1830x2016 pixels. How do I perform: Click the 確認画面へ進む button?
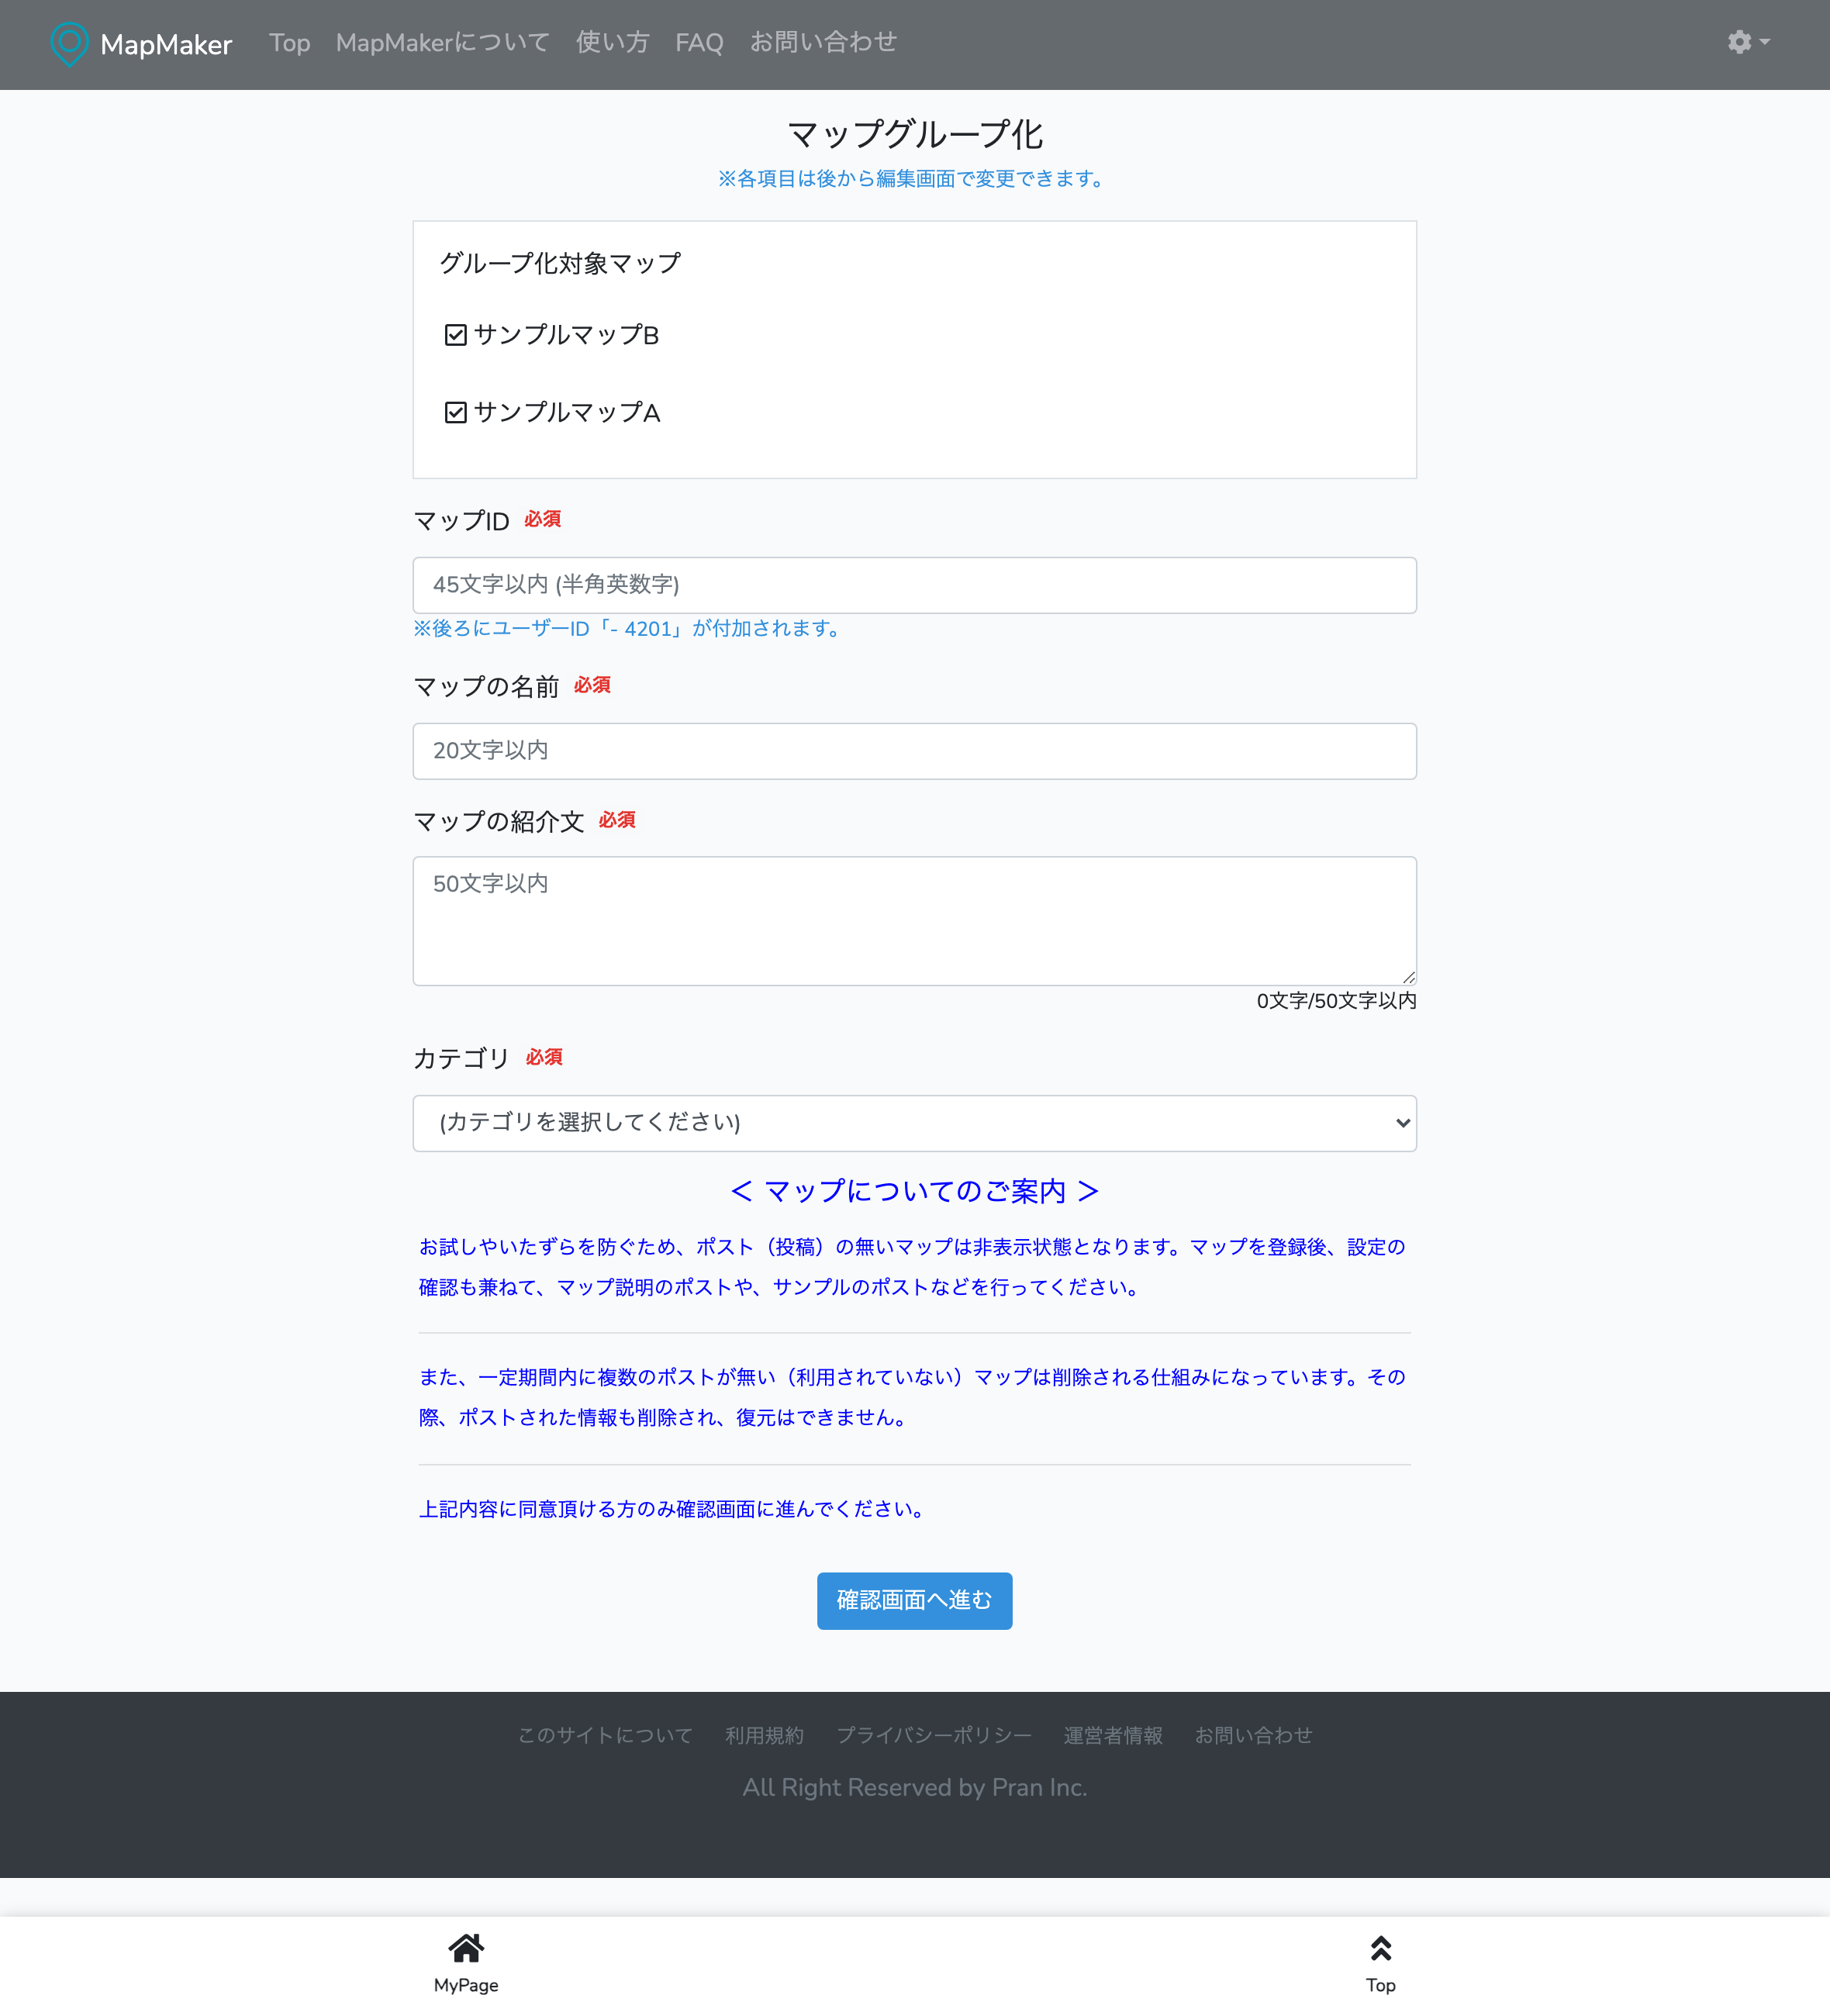pos(914,1600)
